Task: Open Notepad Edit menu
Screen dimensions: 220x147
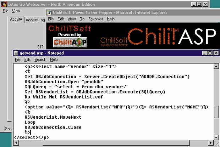Action: click(27, 60)
